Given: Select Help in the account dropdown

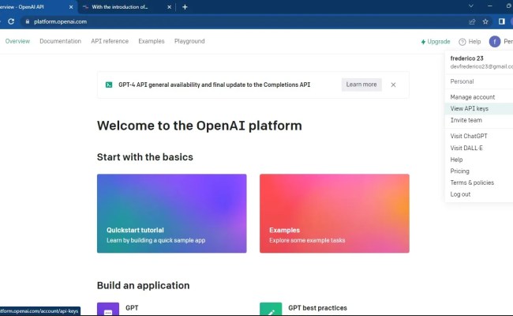Looking at the screenshot, I should point(479,160).
